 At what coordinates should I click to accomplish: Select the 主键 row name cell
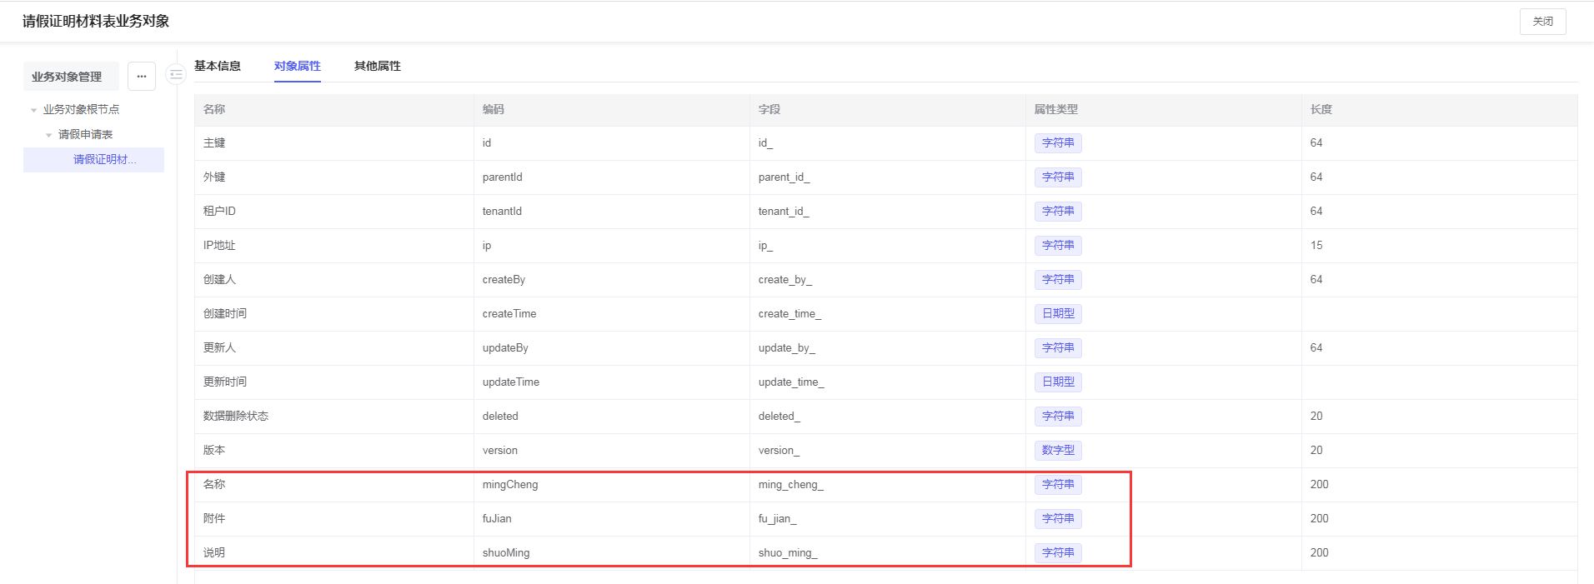pos(214,143)
